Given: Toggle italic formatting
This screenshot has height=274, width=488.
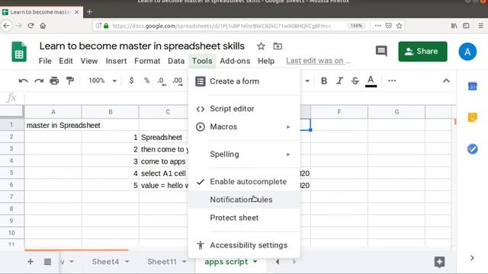Looking at the screenshot, I should [339, 81].
